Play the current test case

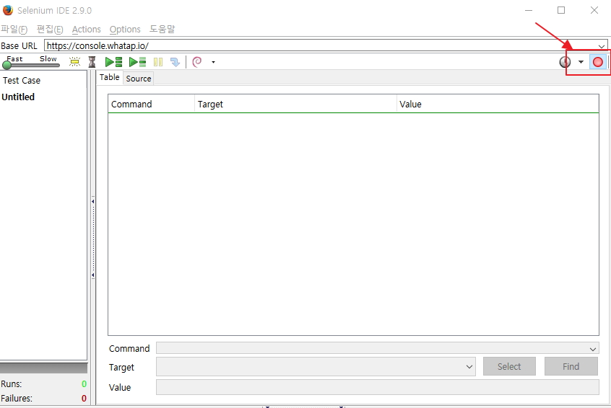coord(137,62)
